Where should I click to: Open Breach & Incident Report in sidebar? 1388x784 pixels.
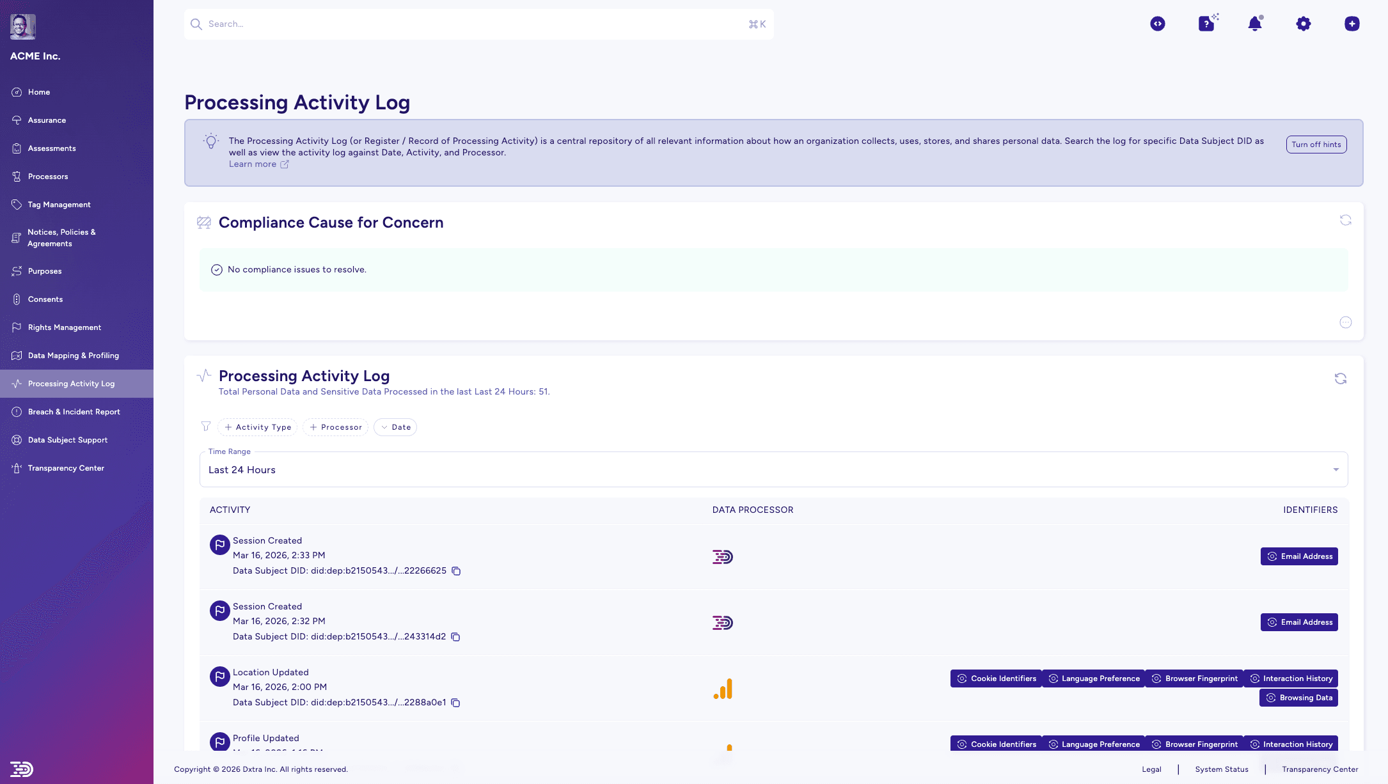[x=74, y=412]
